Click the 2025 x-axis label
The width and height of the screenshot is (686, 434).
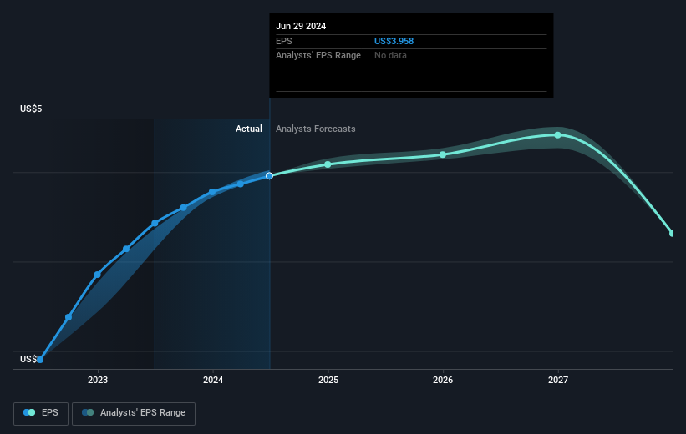(x=328, y=380)
